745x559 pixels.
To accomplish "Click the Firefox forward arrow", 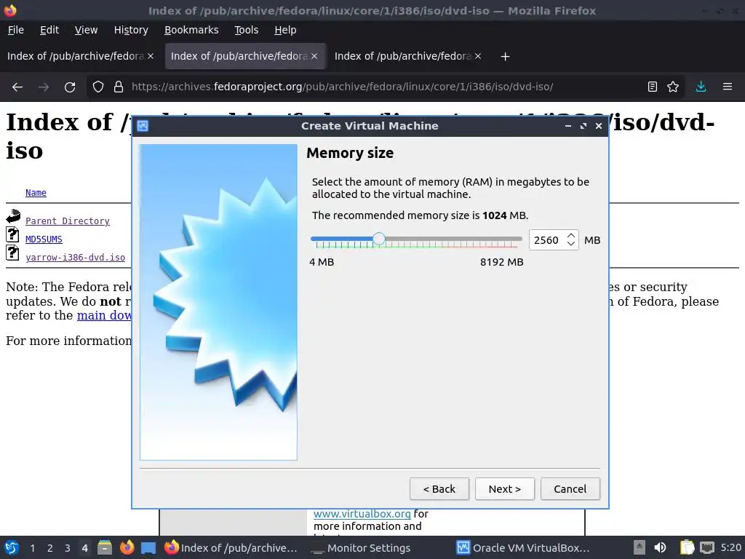I will (44, 87).
